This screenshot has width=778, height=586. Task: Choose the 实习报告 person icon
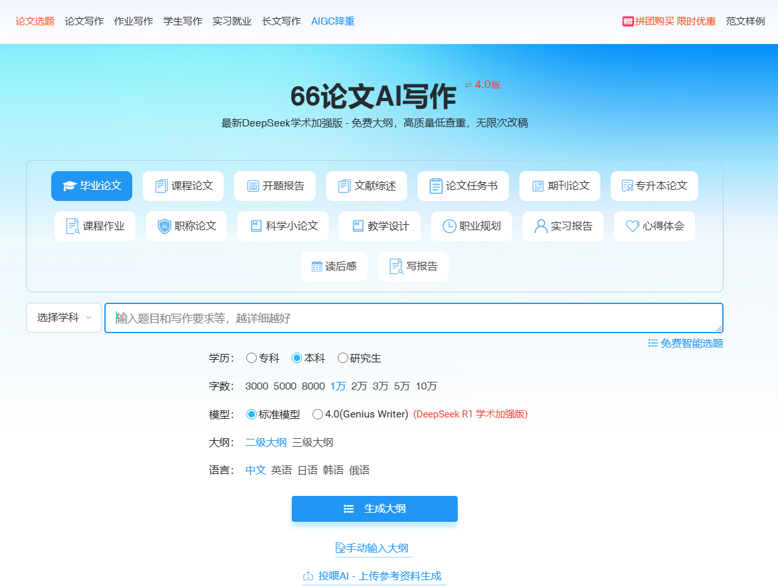541,226
